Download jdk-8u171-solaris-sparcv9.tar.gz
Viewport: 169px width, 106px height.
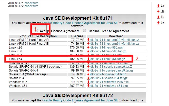(112, 70)
